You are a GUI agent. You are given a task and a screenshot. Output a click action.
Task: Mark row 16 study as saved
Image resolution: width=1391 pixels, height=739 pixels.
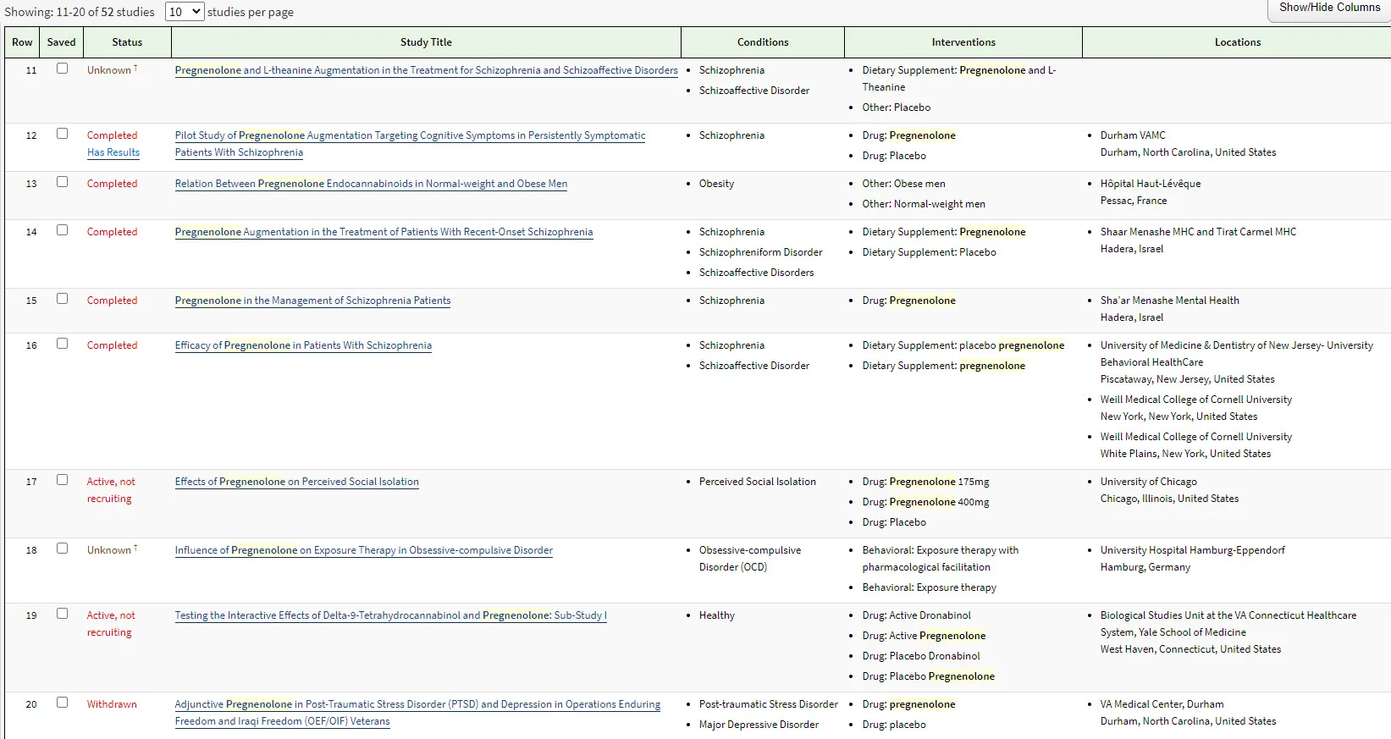tap(62, 344)
